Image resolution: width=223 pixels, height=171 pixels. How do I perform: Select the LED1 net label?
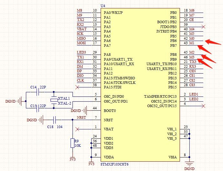pos(194,94)
